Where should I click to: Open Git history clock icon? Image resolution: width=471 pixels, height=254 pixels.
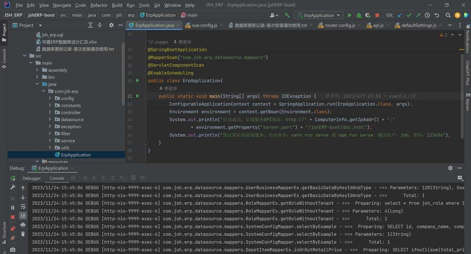click(427, 15)
